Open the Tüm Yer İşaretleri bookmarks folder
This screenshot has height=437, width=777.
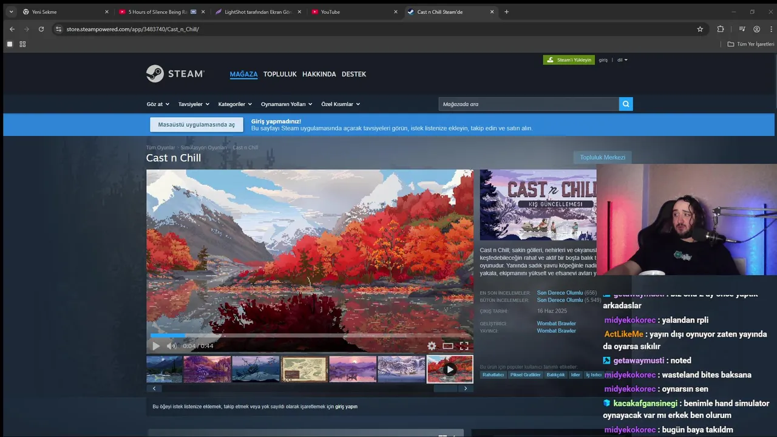(751, 44)
